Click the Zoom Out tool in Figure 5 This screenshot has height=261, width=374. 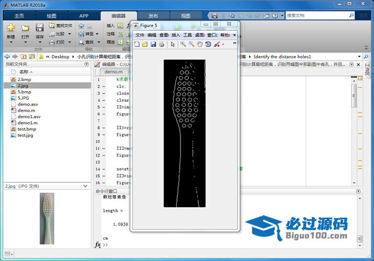191,44
